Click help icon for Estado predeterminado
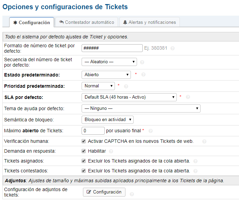Screen dimensions: 239x203 [x=143, y=74]
